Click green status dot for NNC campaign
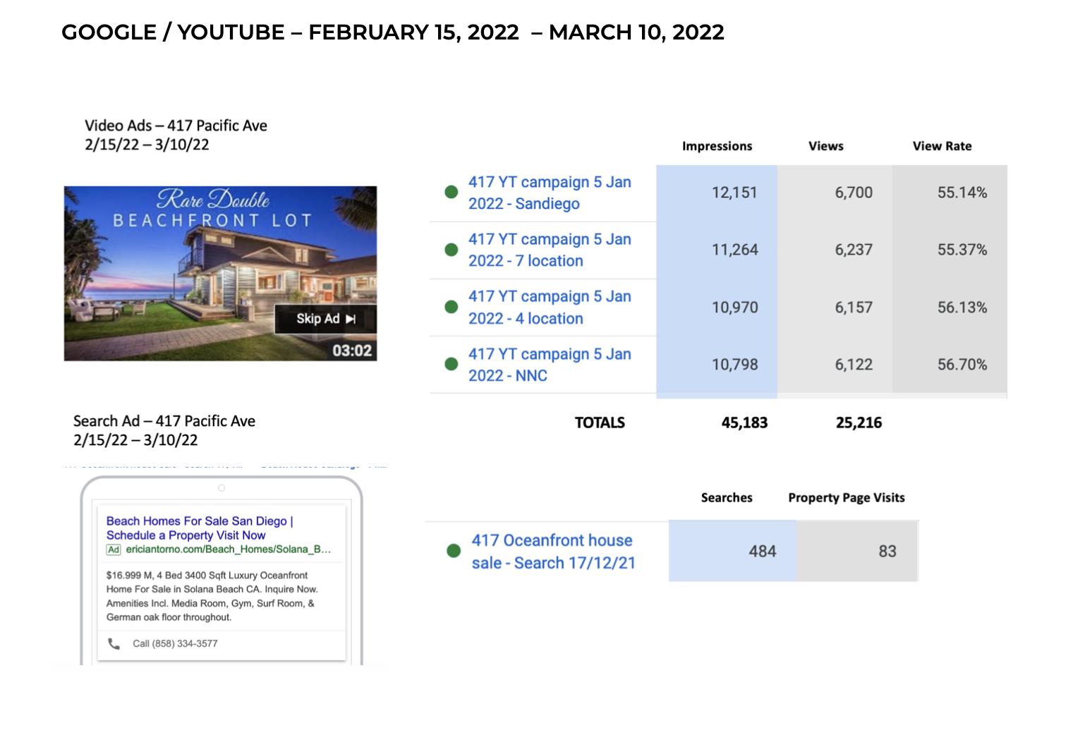Screen dimensions: 1085x735 [451, 364]
